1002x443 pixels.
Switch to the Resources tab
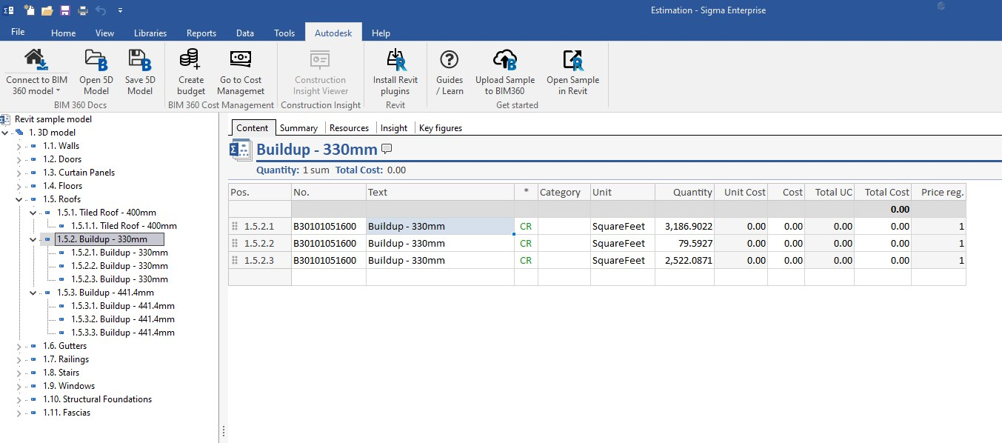point(349,128)
